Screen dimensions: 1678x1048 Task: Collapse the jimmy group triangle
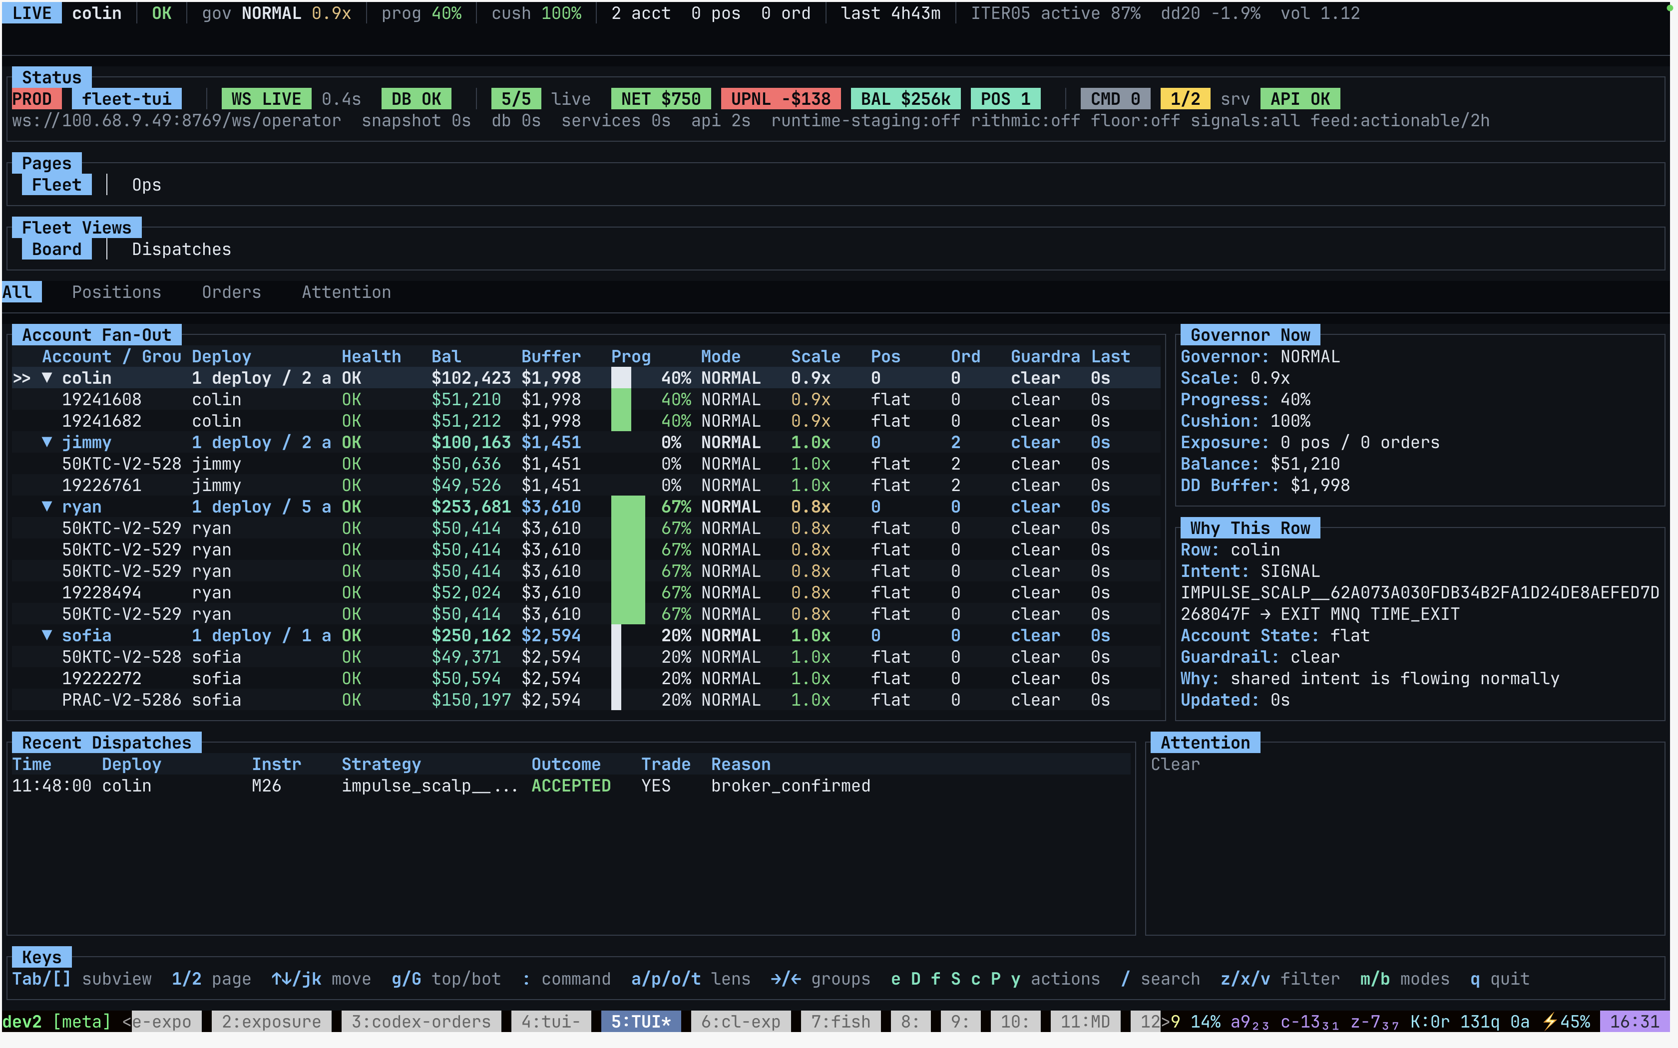[x=47, y=442]
